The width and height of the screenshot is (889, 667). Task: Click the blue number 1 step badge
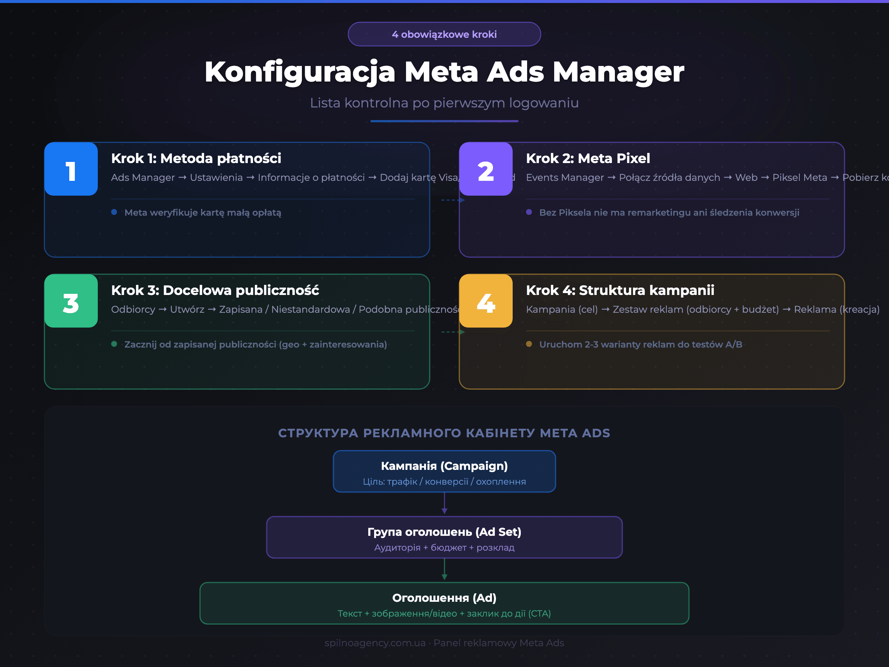pyautogui.click(x=71, y=169)
